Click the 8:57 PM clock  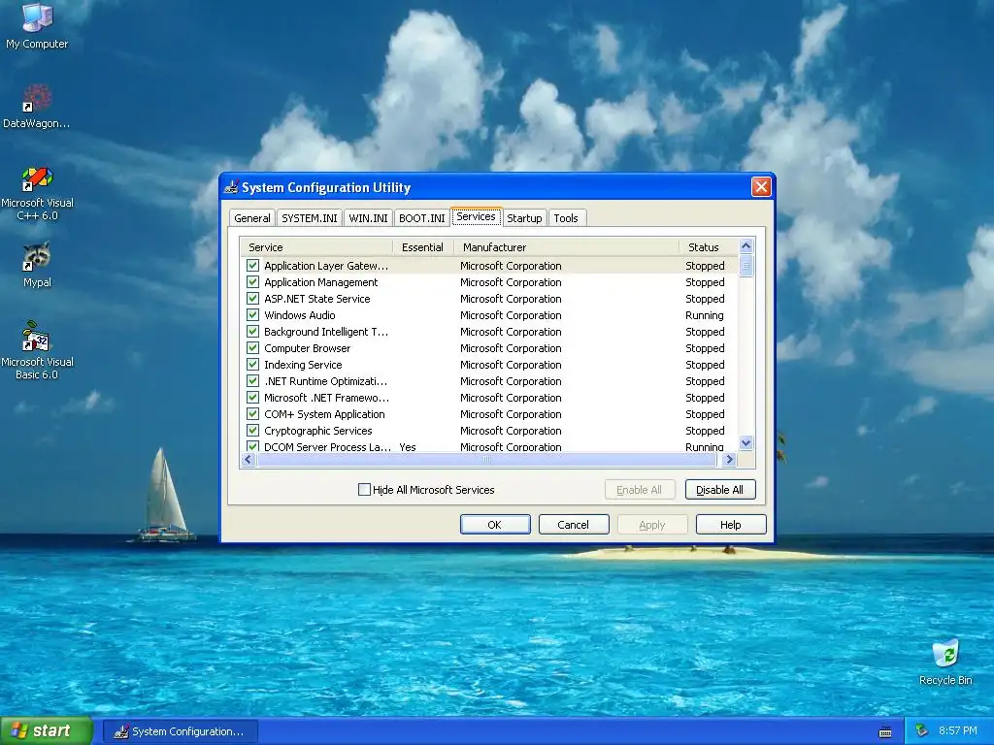pyautogui.click(x=957, y=731)
